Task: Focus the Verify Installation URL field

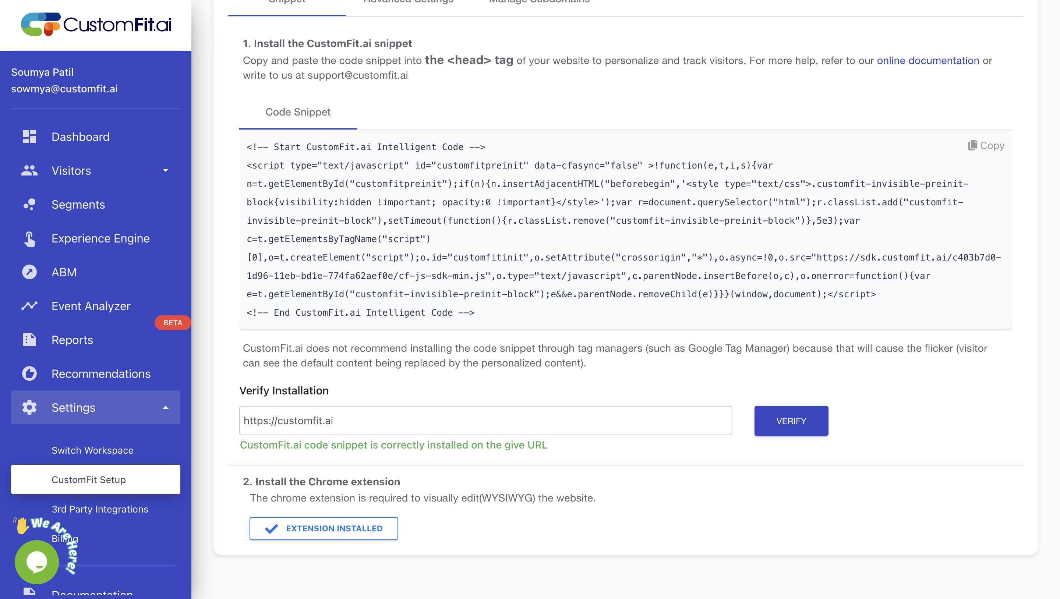Action: point(485,421)
